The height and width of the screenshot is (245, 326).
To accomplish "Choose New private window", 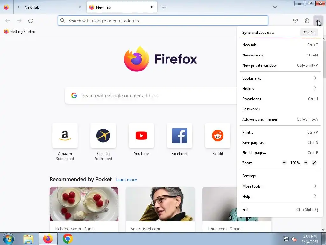I will tap(280, 65).
